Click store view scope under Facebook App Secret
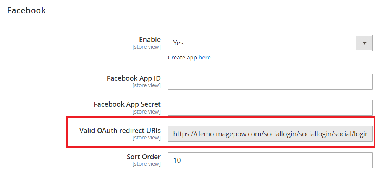Viewport: 380px width, 176px height. click(x=146, y=112)
